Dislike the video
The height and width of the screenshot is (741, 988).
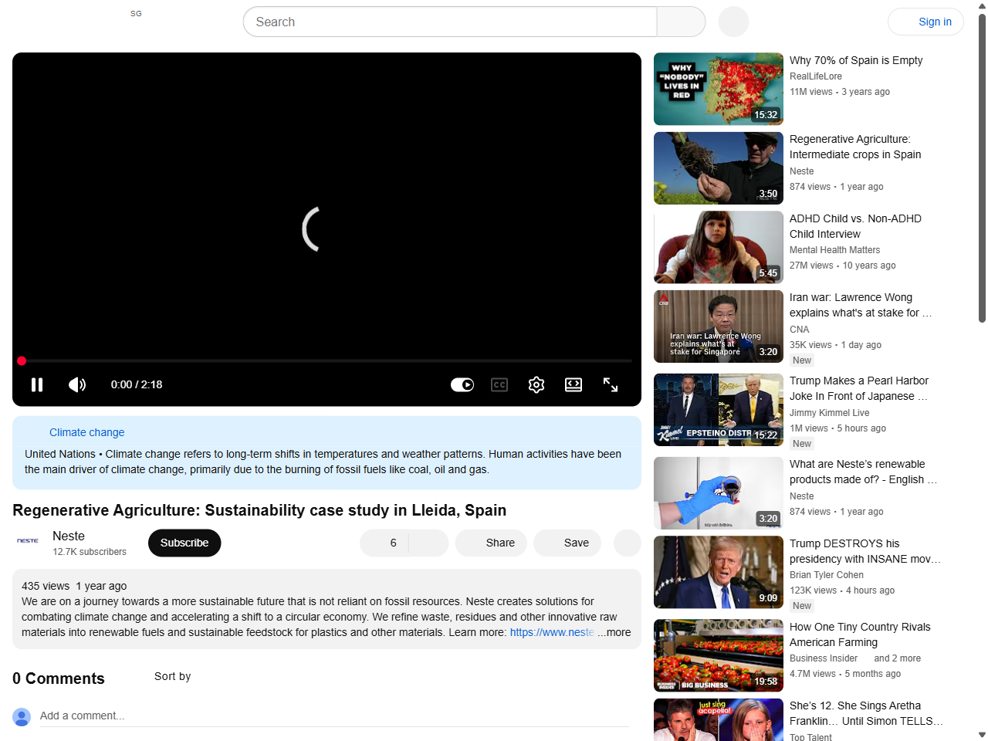pos(428,543)
